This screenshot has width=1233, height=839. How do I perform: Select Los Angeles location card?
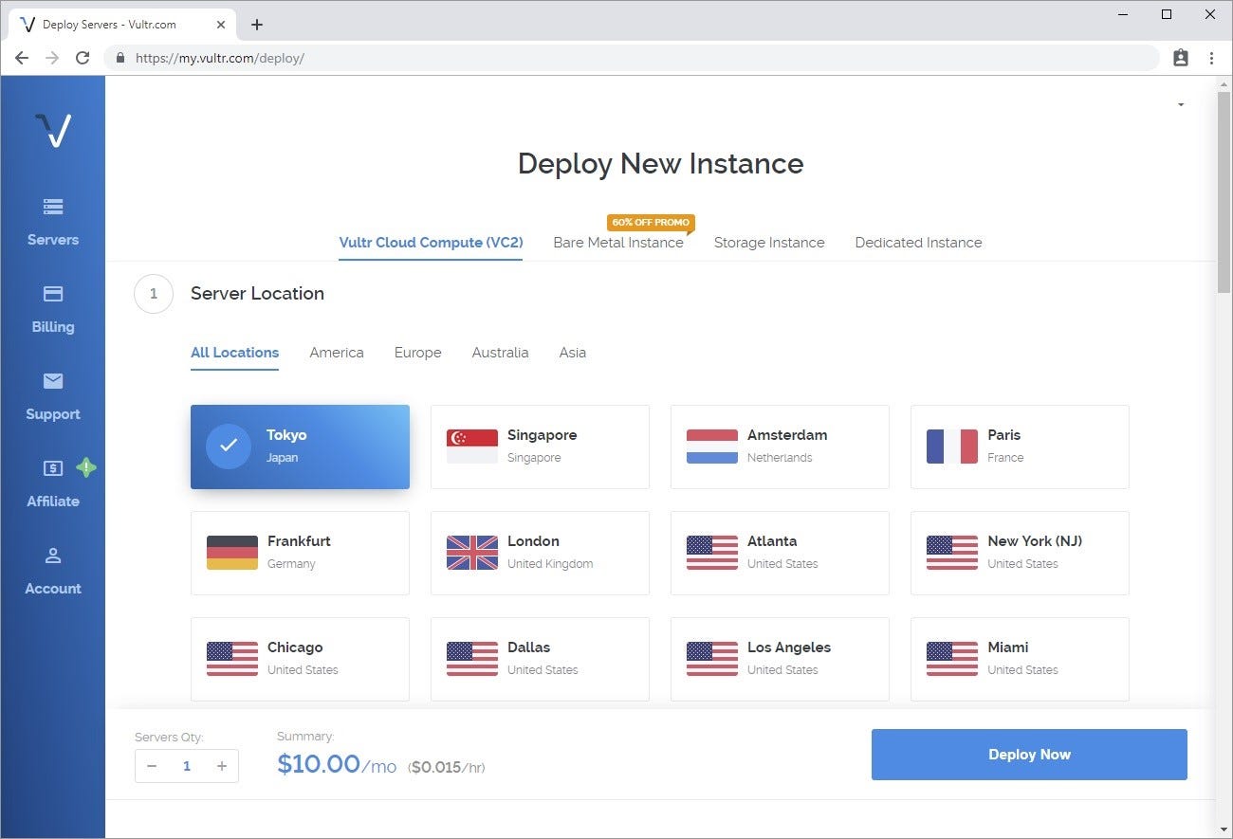780,659
